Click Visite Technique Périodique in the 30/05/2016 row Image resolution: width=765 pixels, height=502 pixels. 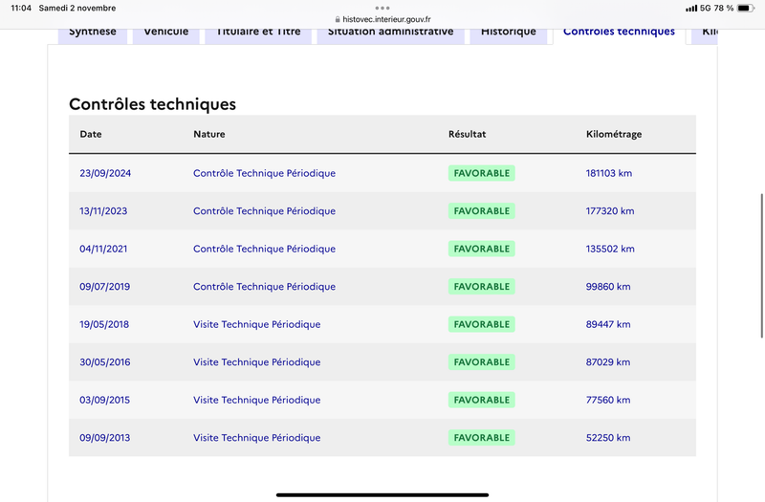(257, 362)
